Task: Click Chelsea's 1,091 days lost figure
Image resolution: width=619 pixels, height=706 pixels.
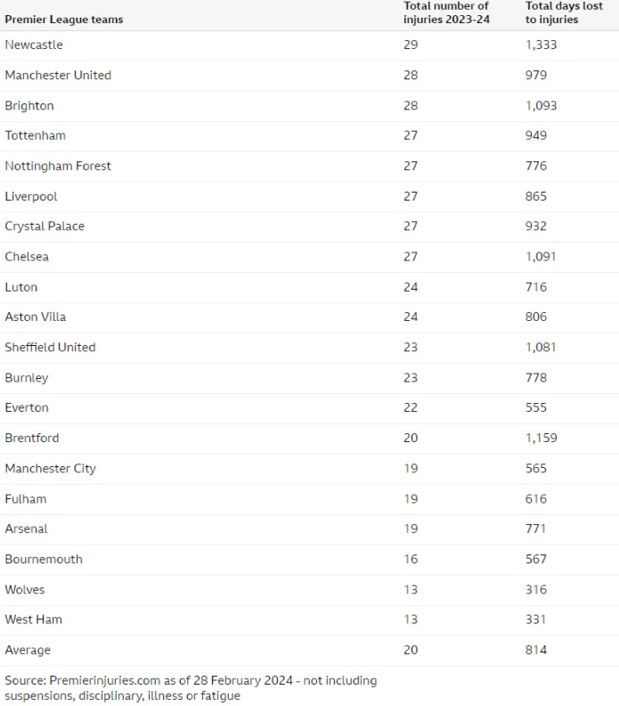Action: (541, 257)
